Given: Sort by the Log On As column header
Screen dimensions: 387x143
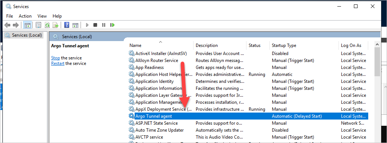Looking at the screenshot, I should coord(353,45).
